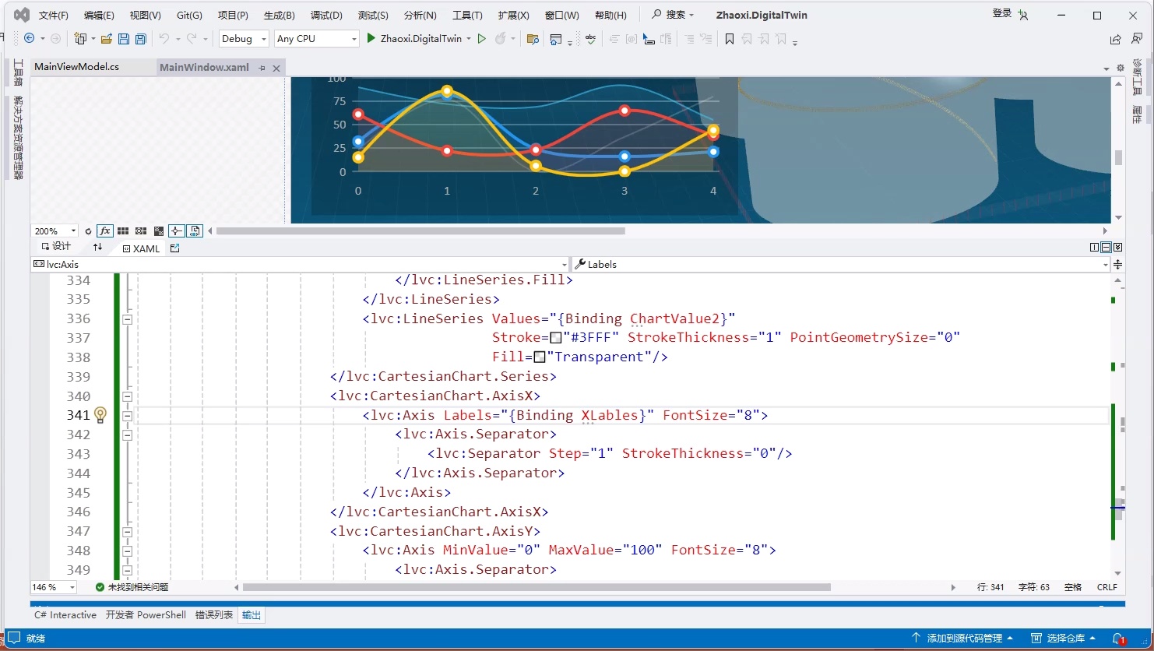Collapse the lvc:Axis element at line 341
1154x651 pixels.
(x=128, y=416)
